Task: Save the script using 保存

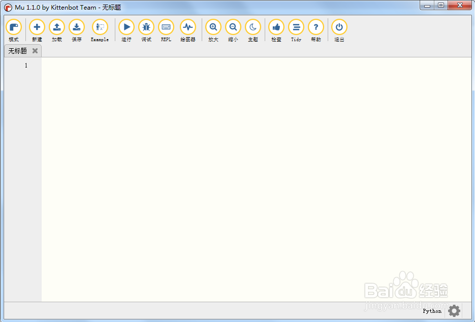Action: coord(77,27)
